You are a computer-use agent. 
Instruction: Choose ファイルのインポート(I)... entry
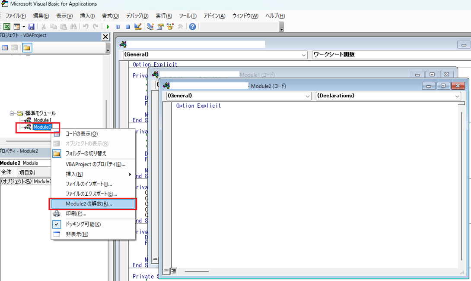point(93,184)
